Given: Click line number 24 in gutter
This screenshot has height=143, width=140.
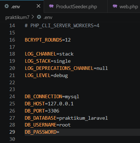Looking at the screenshot, I should coord(12,96).
